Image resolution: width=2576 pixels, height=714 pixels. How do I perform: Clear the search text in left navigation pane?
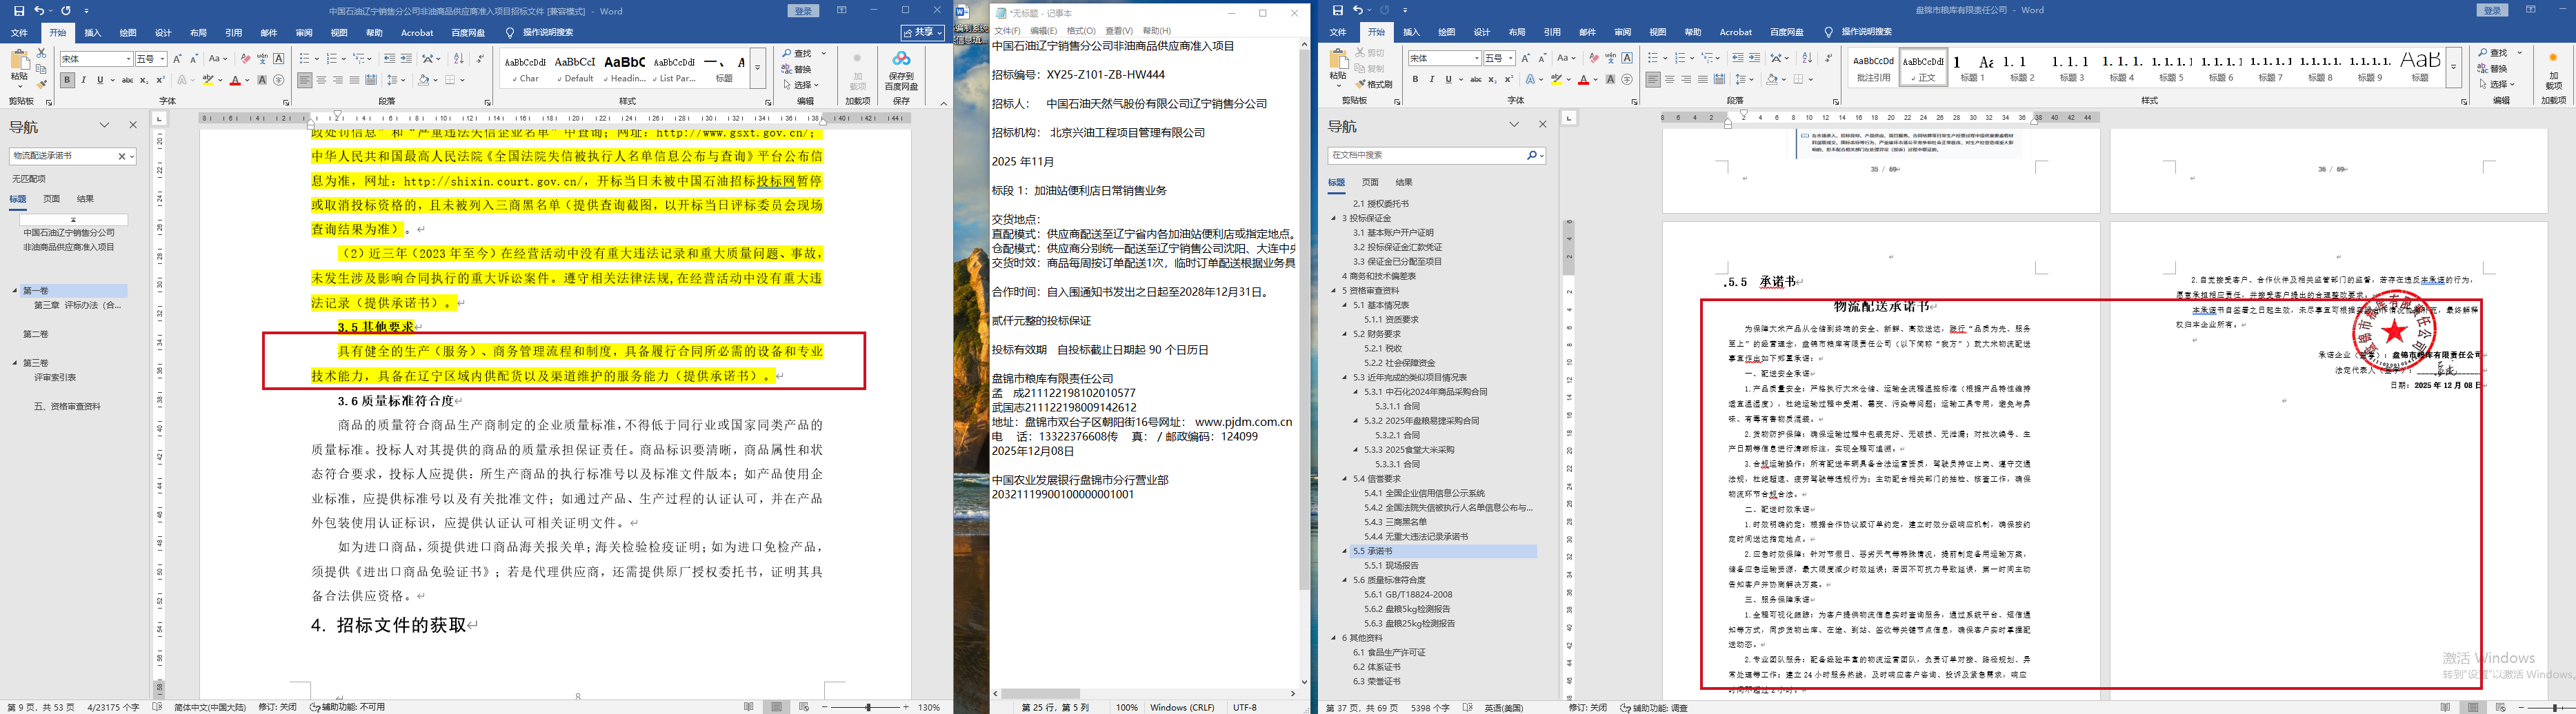point(122,156)
